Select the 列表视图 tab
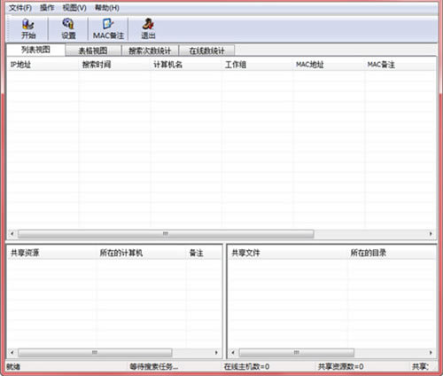Image resolution: width=443 pixels, height=376 pixels. pos(35,50)
